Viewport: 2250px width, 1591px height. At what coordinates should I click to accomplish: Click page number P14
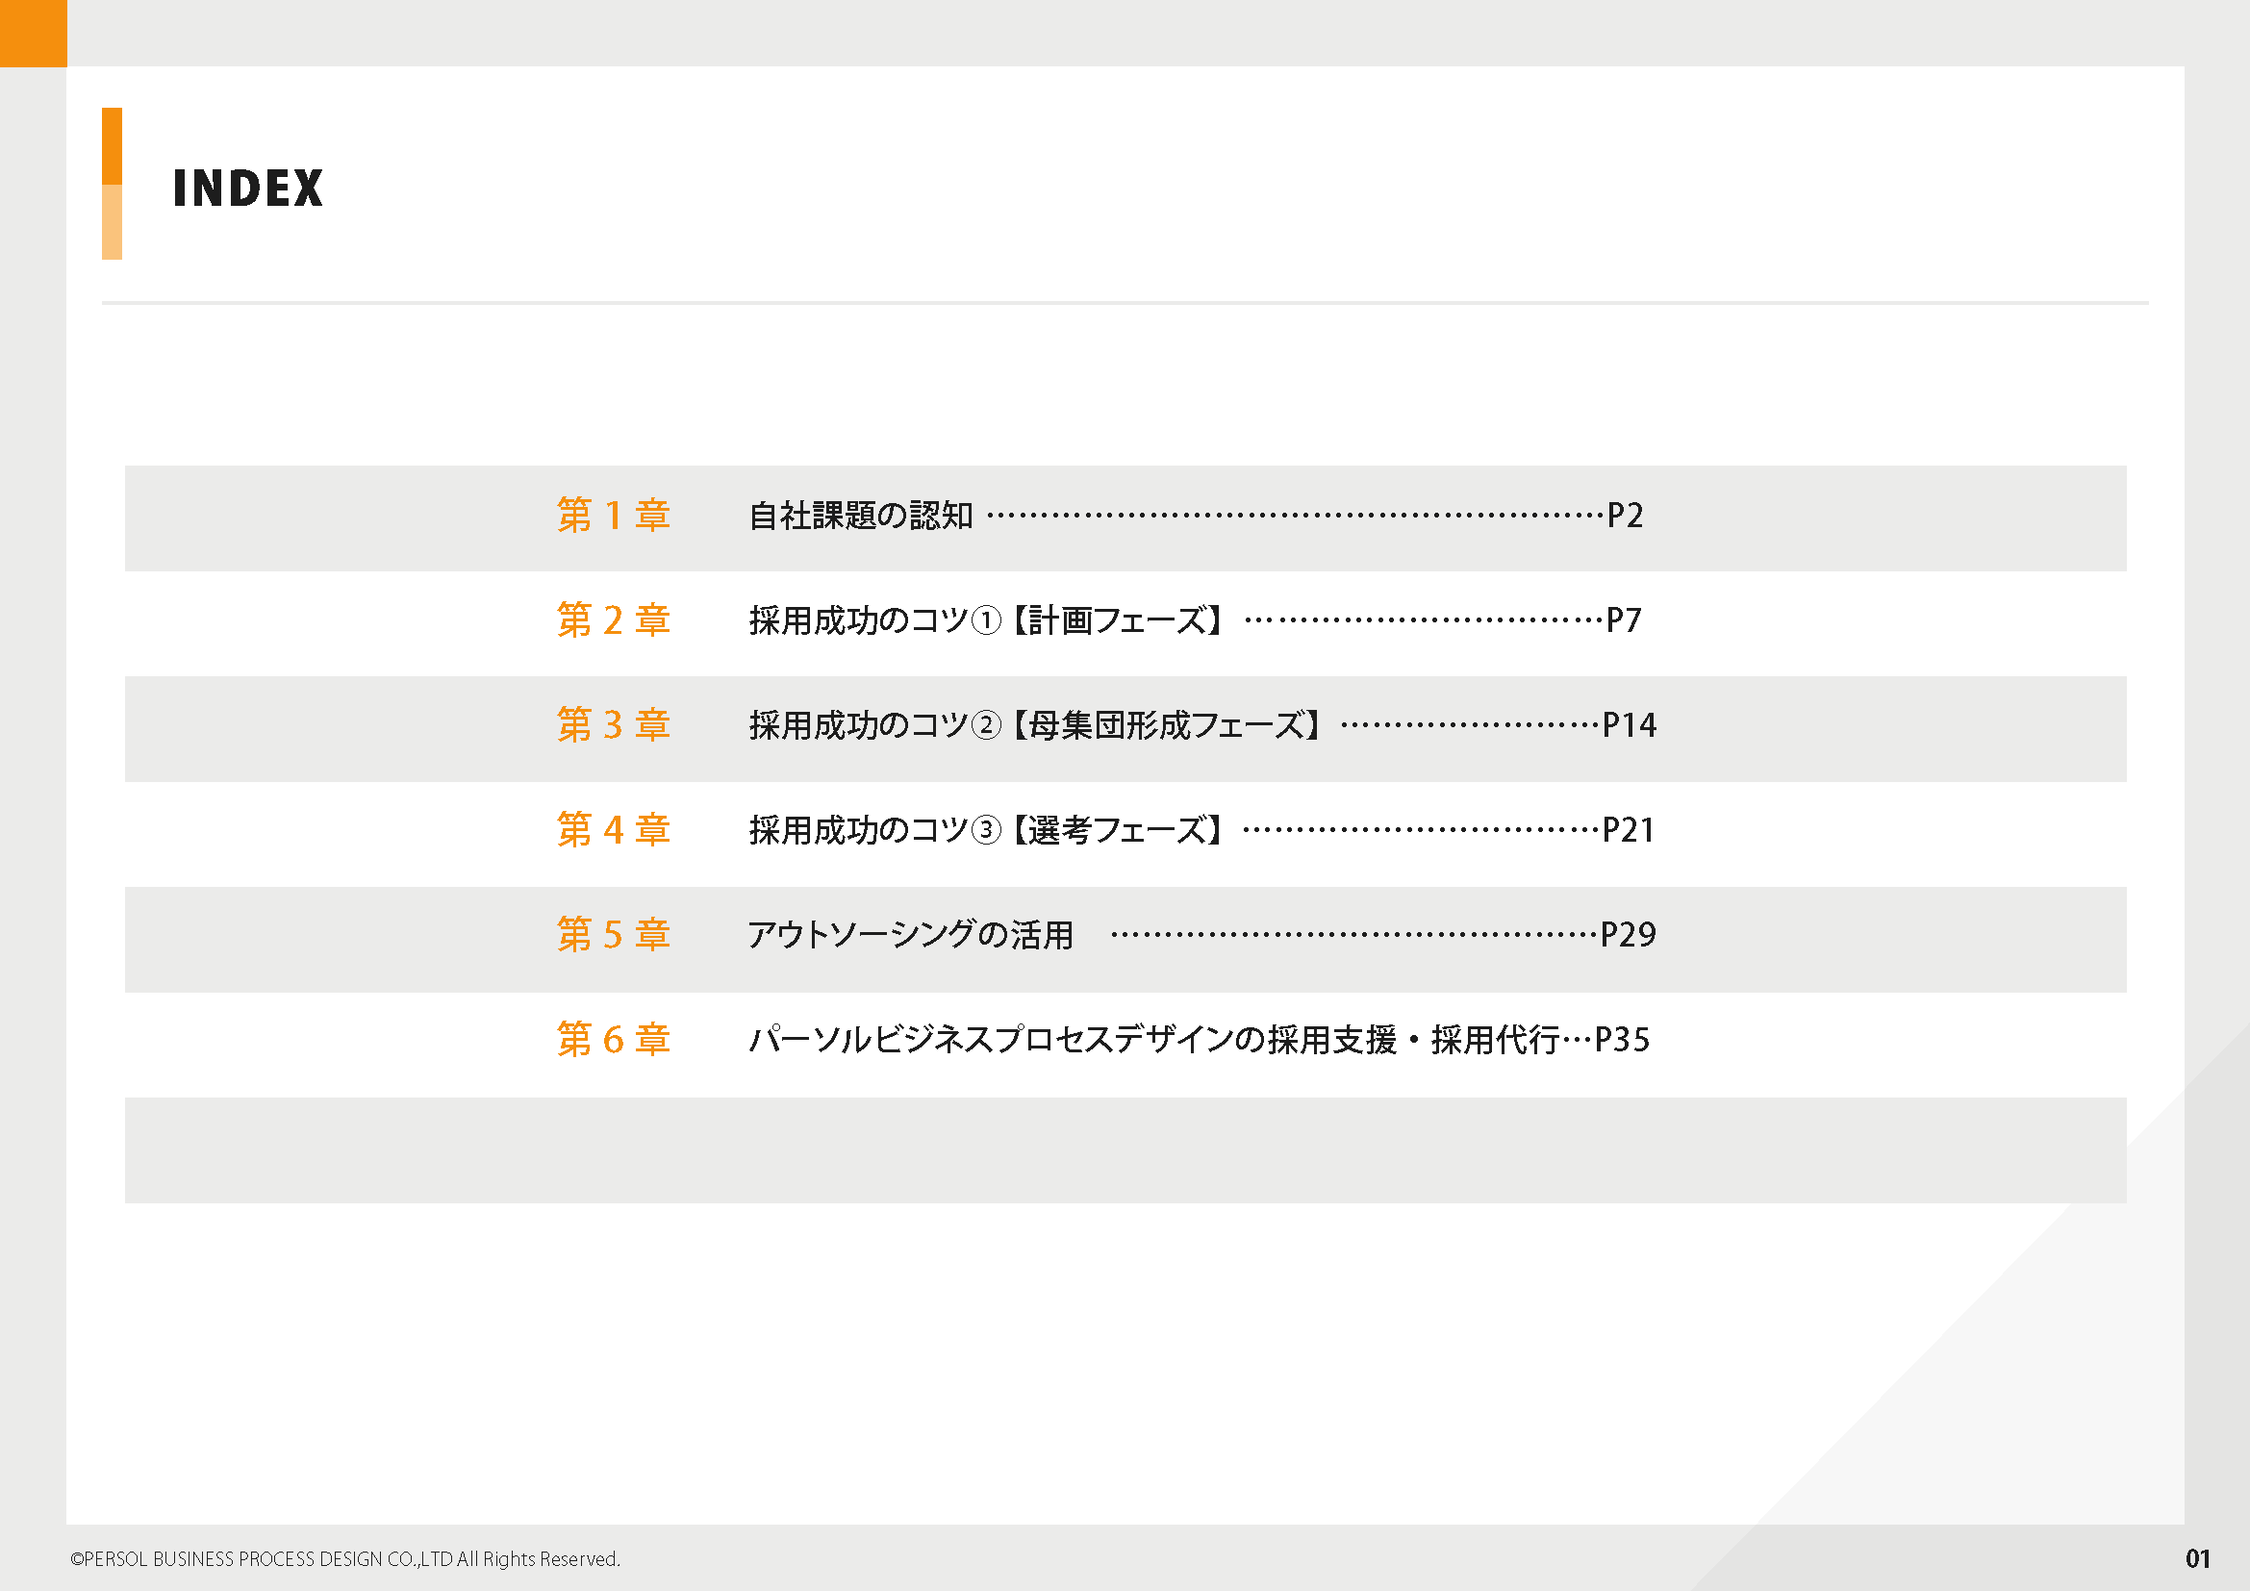point(1629,725)
